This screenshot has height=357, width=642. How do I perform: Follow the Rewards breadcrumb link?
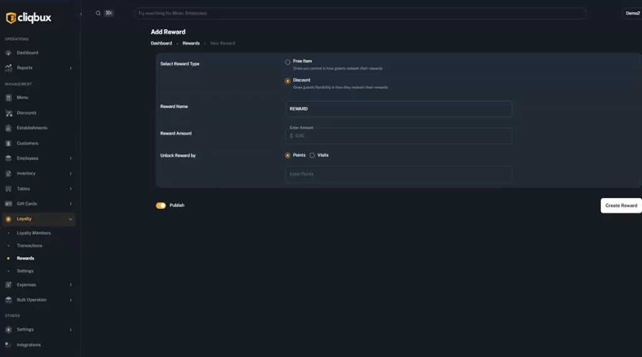point(191,43)
